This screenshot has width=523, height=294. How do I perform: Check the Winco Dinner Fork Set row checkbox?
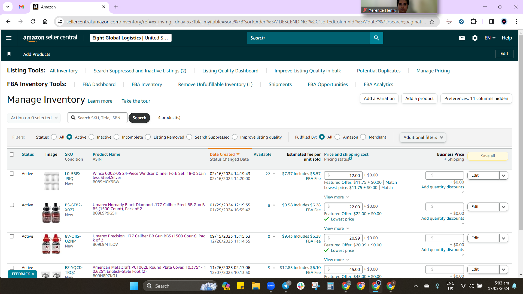tap(12, 173)
